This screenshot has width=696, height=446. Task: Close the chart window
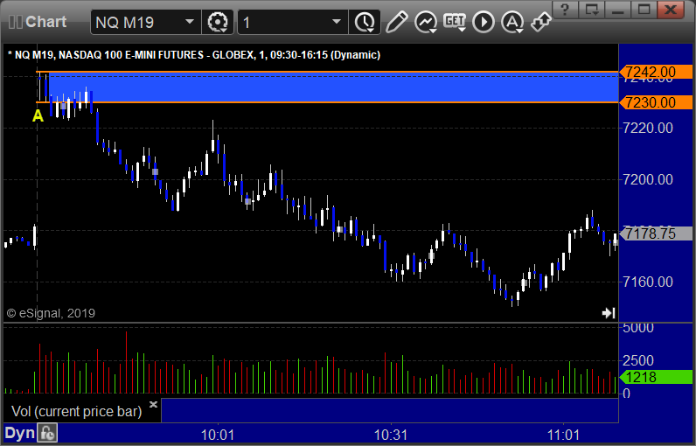670,10
